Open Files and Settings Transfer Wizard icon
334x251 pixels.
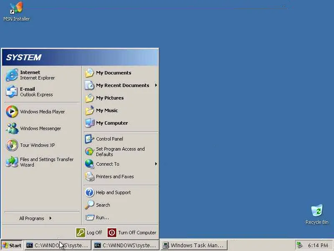12,162
